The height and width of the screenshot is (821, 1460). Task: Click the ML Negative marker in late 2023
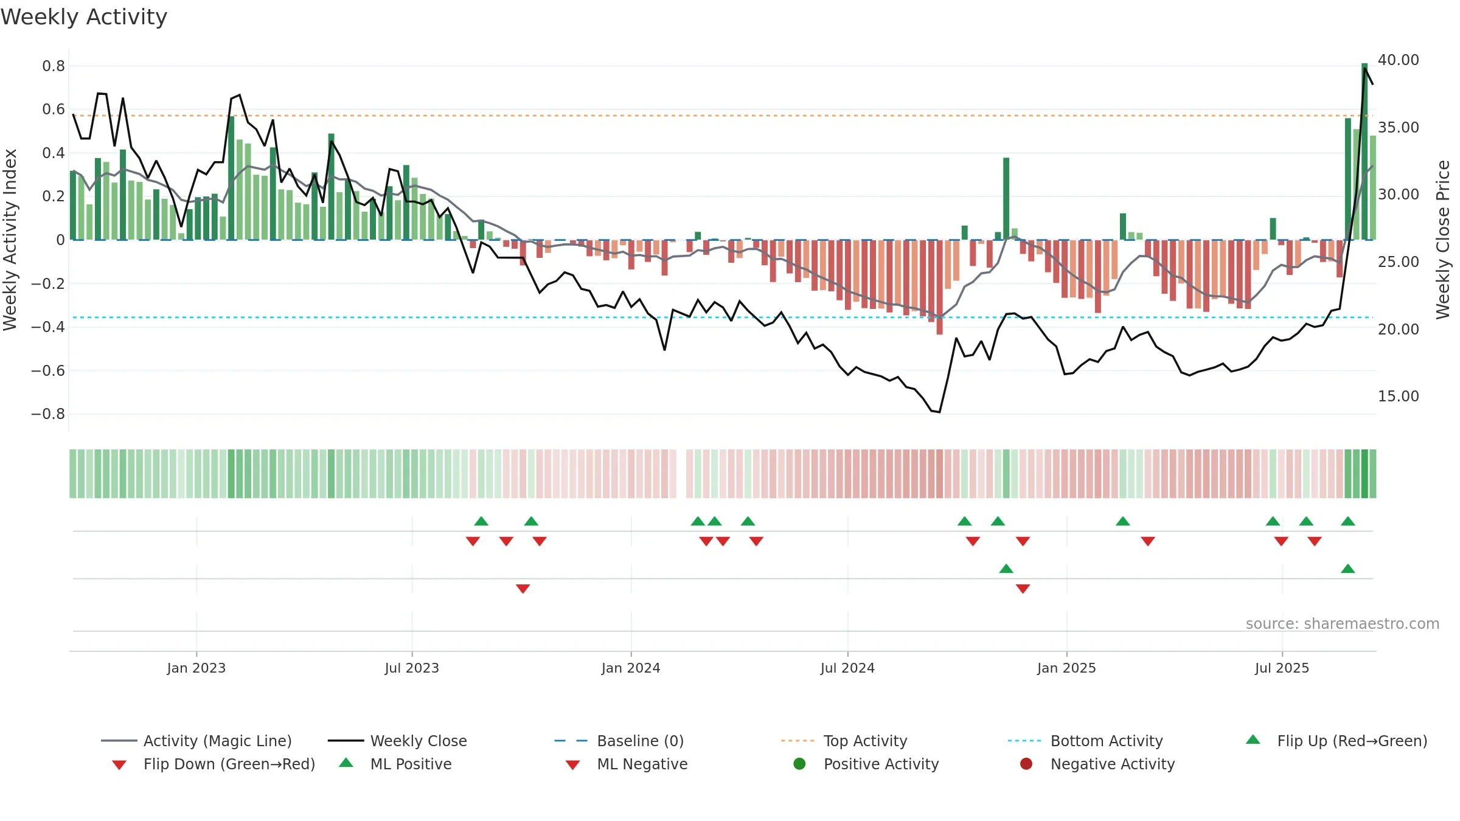coord(523,589)
